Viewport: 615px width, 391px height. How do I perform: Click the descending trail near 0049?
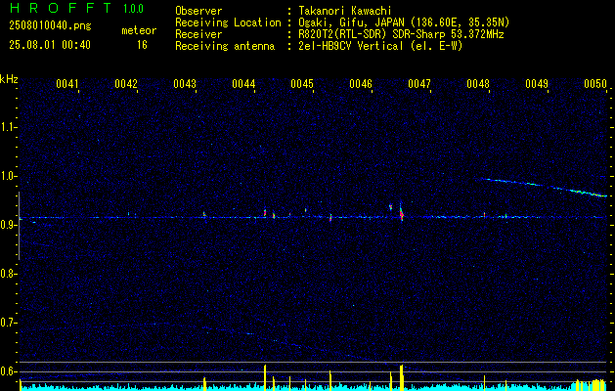pyautogui.click(x=546, y=187)
